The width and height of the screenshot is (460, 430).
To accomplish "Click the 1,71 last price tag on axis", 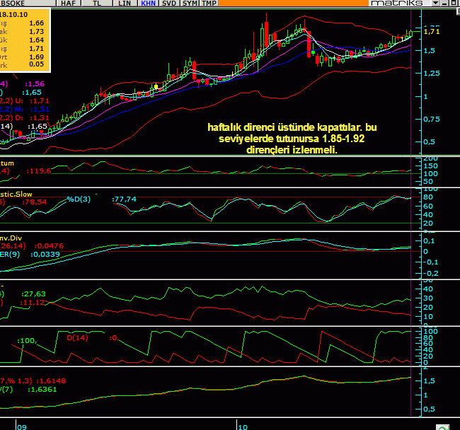I will 432,32.
